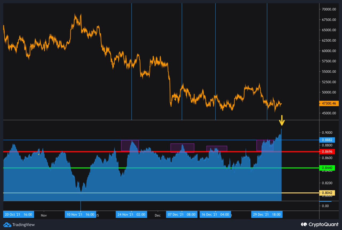
Task: Select the orange 47300.46 price label
Action: click(329, 104)
